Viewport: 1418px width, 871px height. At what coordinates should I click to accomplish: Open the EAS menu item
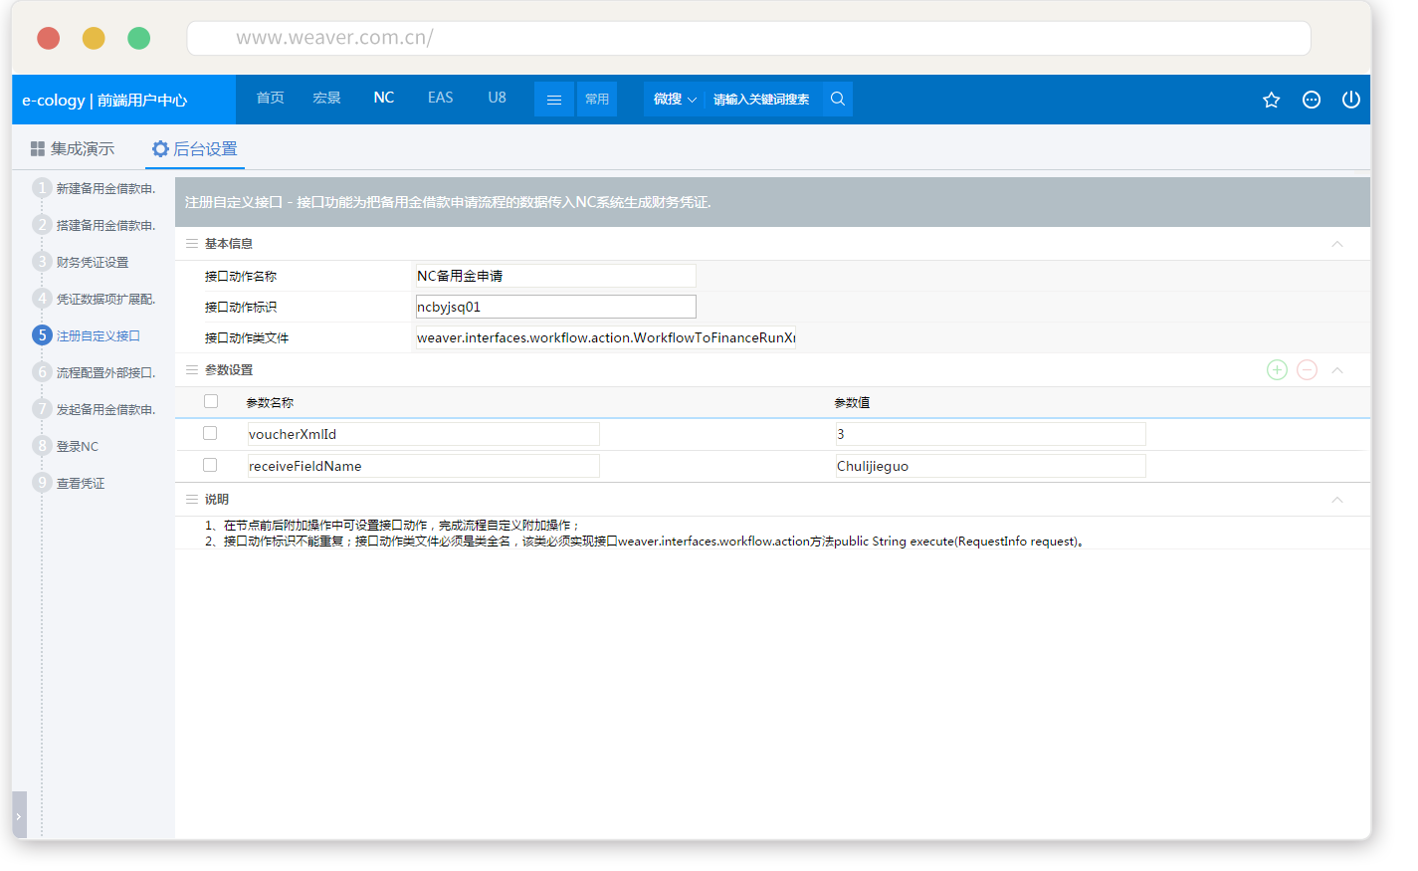[x=440, y=98]
